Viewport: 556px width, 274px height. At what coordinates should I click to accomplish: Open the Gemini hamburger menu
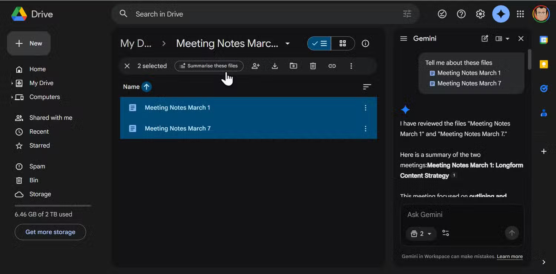(404, 38)
